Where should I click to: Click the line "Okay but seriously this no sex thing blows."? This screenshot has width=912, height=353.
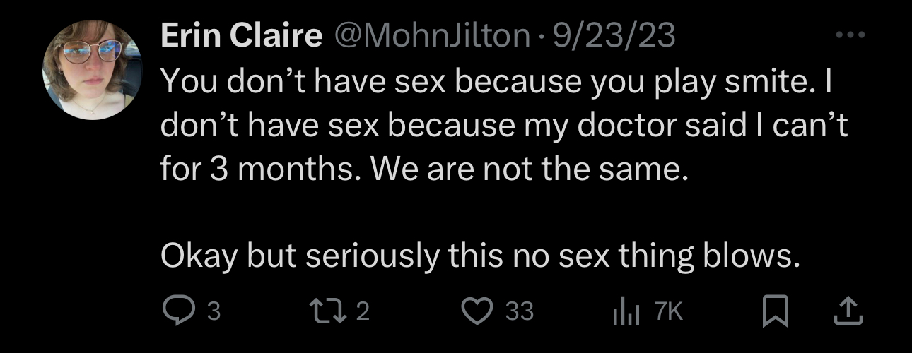[x=480, y=256]
